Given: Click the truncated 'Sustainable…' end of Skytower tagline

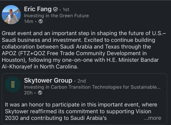Looking at the screenshot, I should point(147,87).
